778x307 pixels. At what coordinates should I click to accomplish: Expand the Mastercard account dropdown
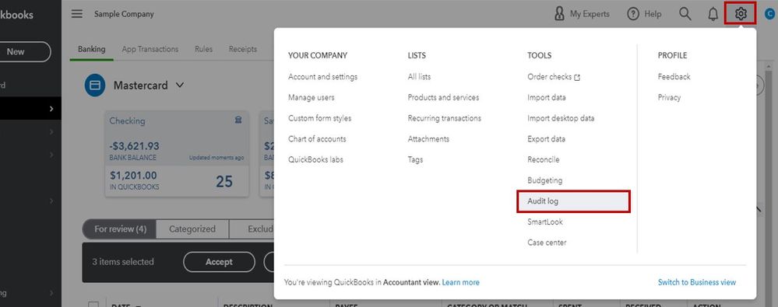[x=180, y=85]
